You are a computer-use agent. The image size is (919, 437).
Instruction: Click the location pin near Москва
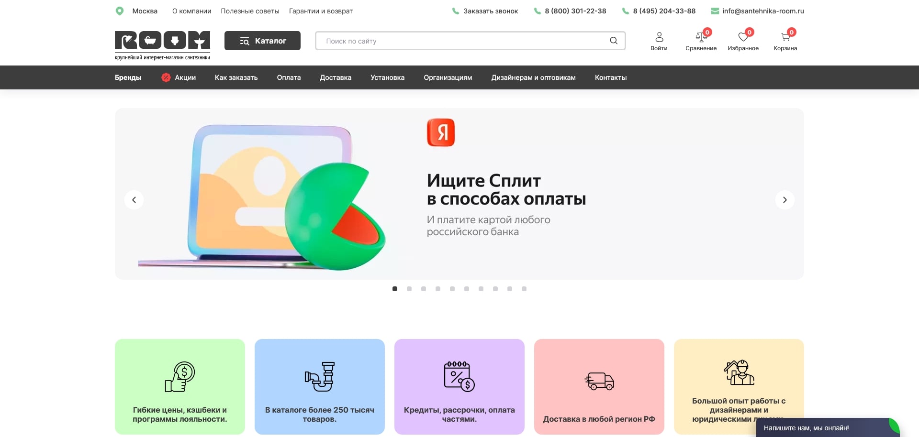pyautogui.click(x=120, y=11)
